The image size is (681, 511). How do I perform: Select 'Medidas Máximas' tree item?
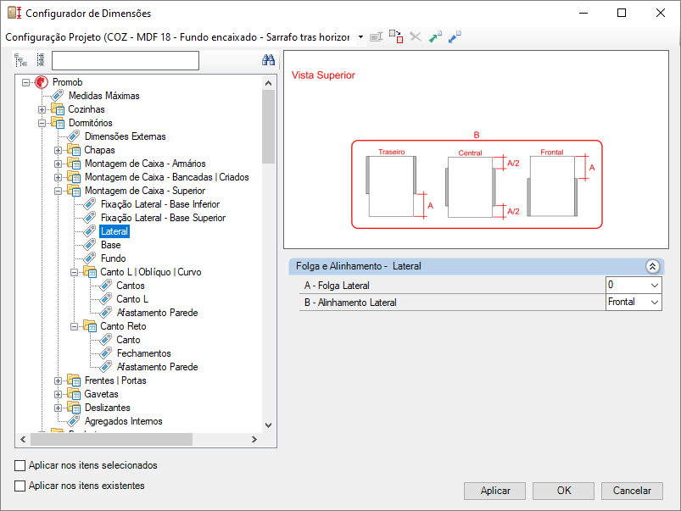[103, 96]
